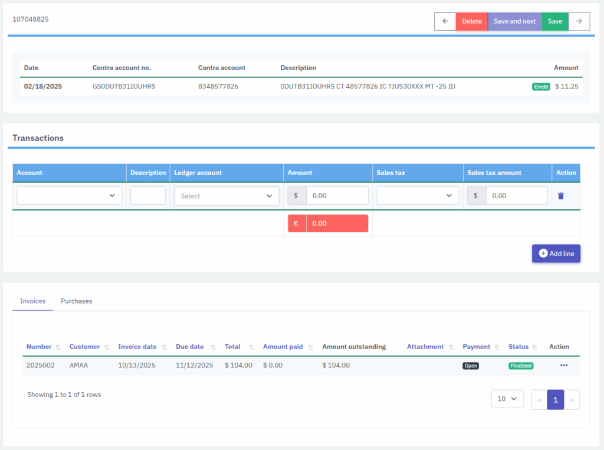Viewport: 604px width, 450px height.
Task: Open the three-dots action menu for invoice 2025002
Action: 563,366
